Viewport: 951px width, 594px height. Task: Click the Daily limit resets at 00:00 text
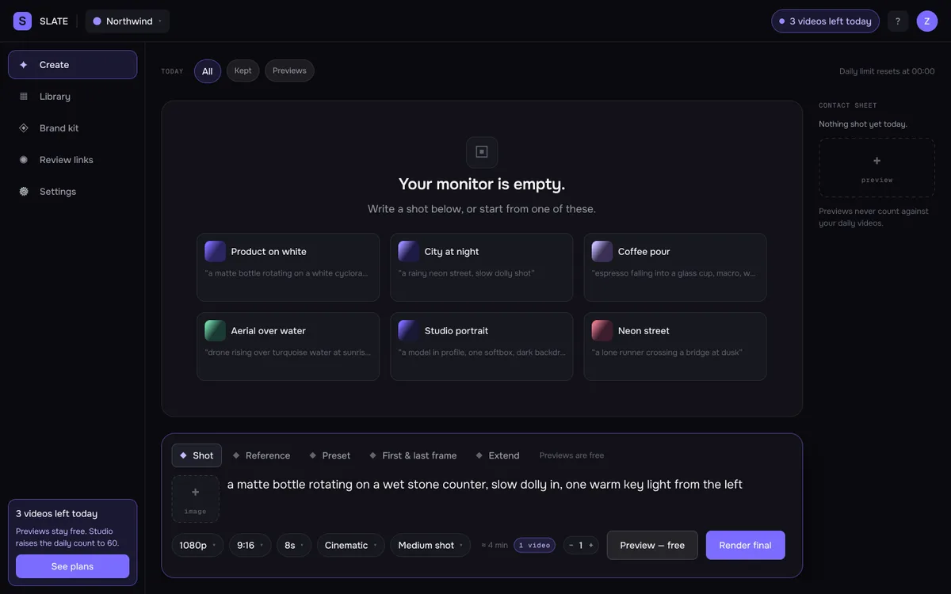coord(887,71)
